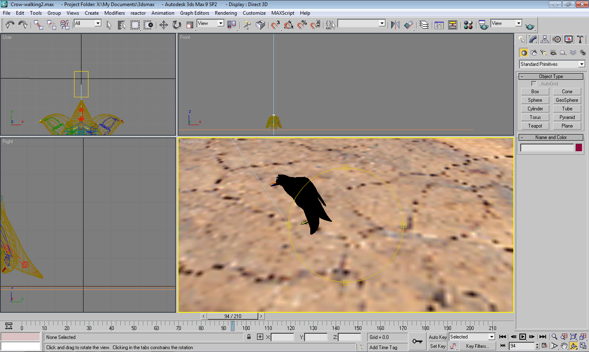This screenshot has height=352, width=589.
Task: Open the Material Editor spheres icon
Action: [468, 25]
